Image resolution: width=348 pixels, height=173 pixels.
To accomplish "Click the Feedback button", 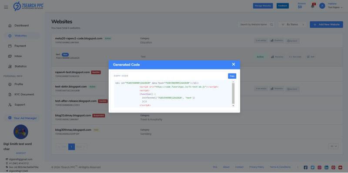I will pyautogui.click(x=282, y=6).
